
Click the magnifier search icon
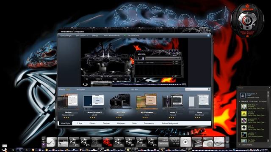pos(209,89)
